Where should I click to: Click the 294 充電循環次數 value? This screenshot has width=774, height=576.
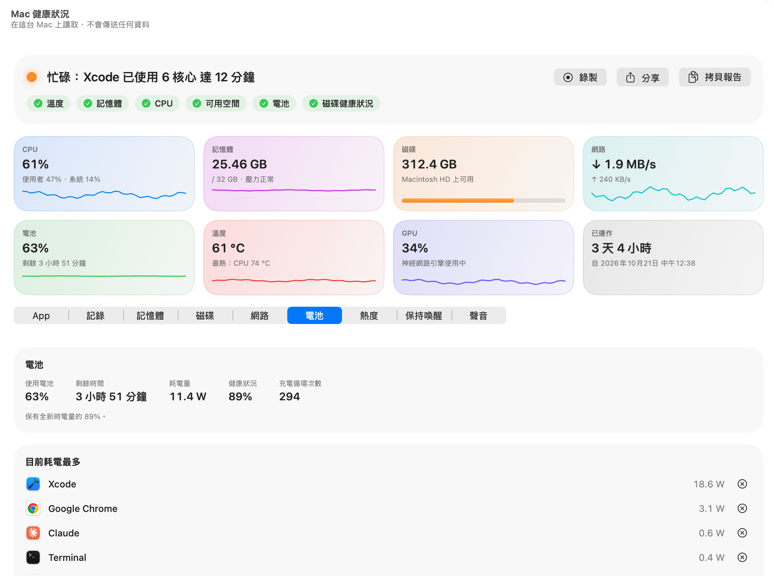pyautogui.click(x=289, y=397)
